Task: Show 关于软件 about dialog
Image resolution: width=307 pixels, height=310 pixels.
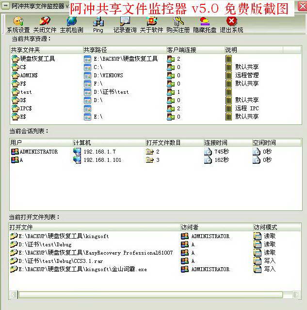Action: 151,24
